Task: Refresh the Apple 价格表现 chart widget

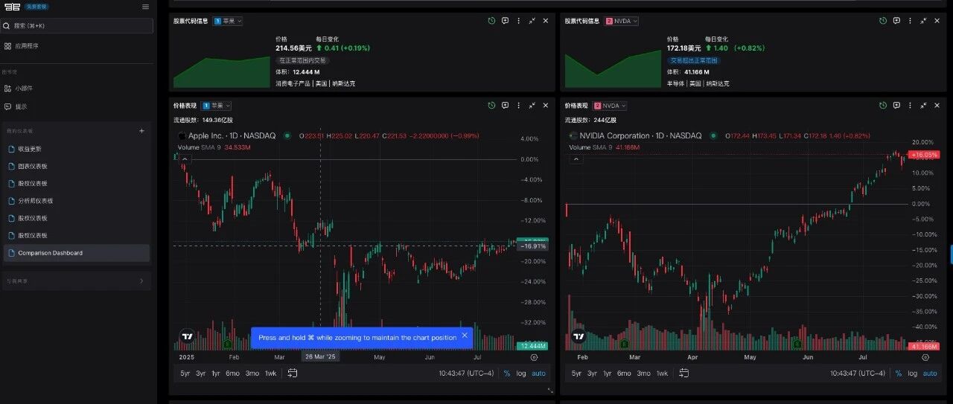Action: click(x=491, y=106)
